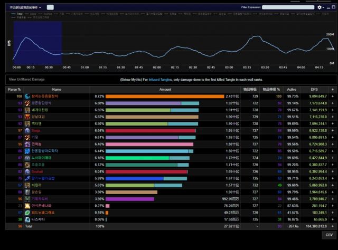Screen dimensions: 338x250
Task: Click the class icon next to 나즈자타
Action: 29,219
